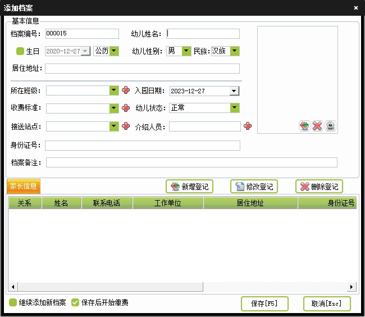Open the 幼儿状态 dropdown
The width and height of the screenshot is (365, 317).
(x=235, y=108)
